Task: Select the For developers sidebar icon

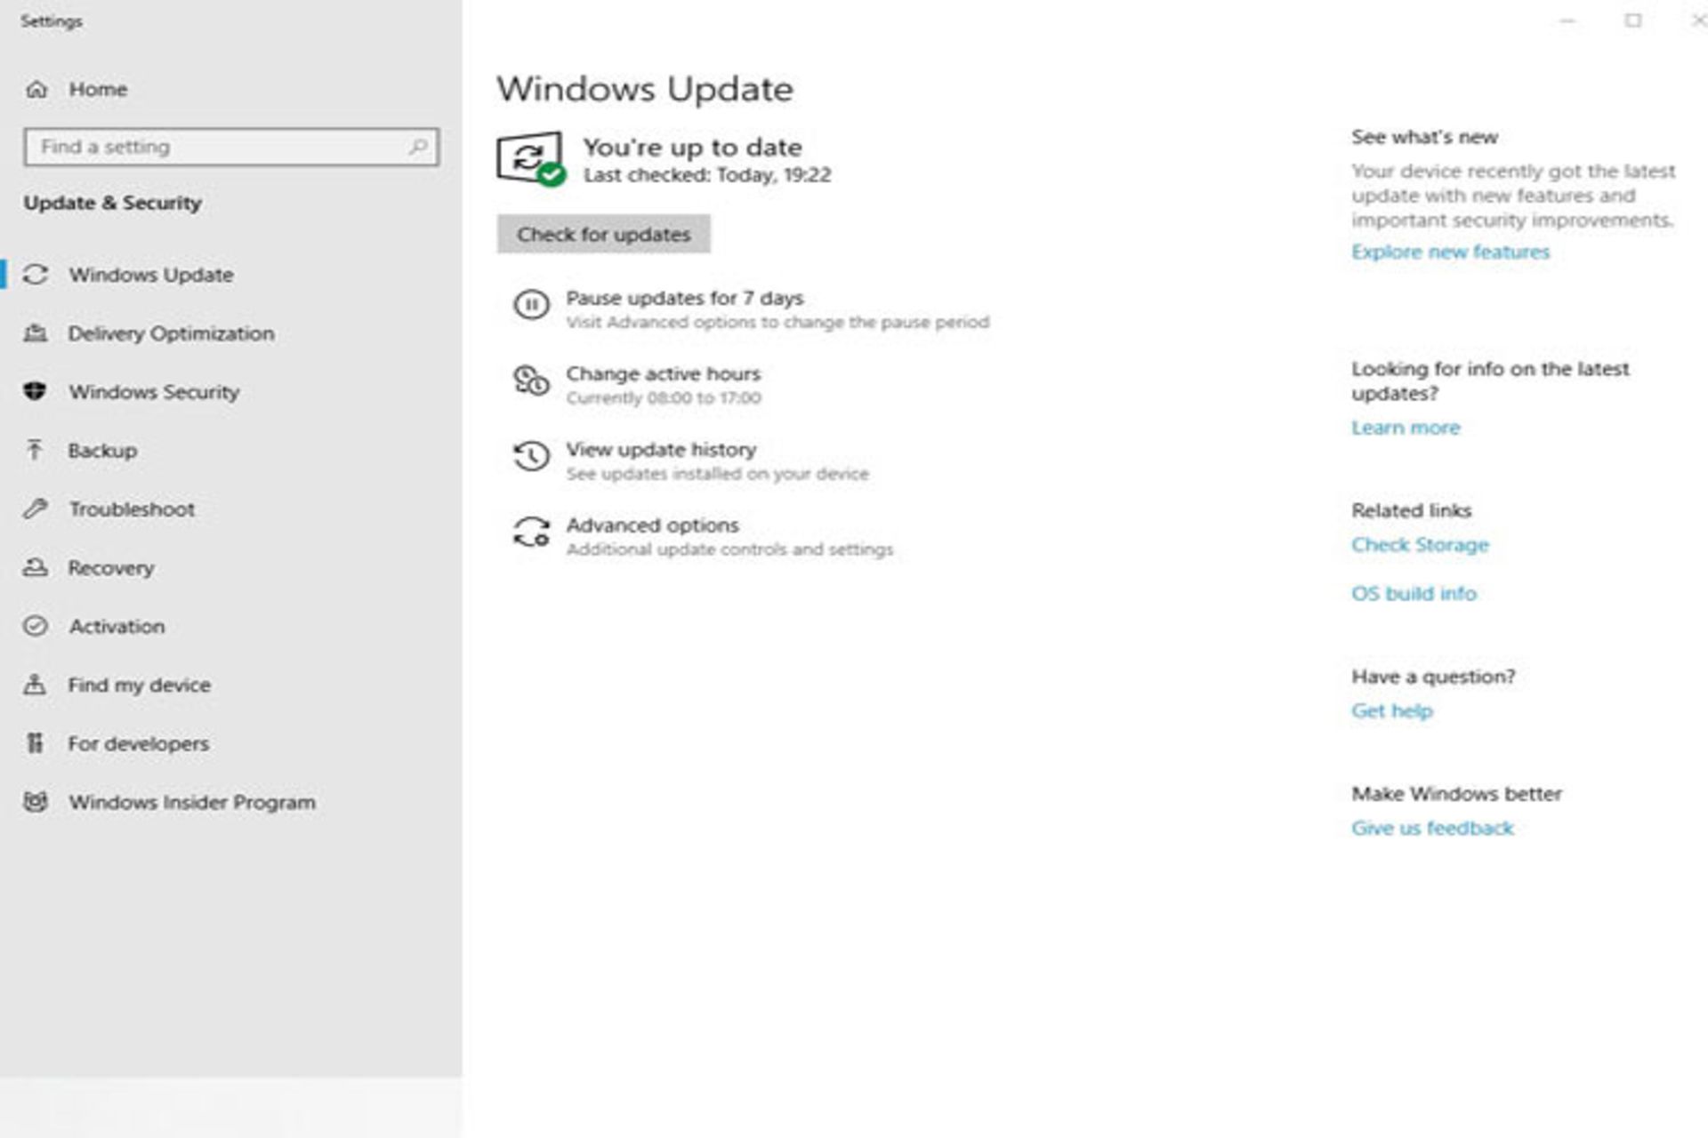Action: click(35, 743)
